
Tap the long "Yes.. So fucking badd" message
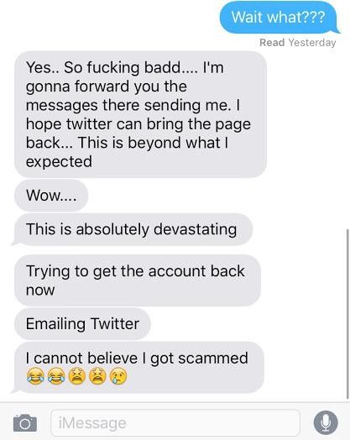[140, 114]
